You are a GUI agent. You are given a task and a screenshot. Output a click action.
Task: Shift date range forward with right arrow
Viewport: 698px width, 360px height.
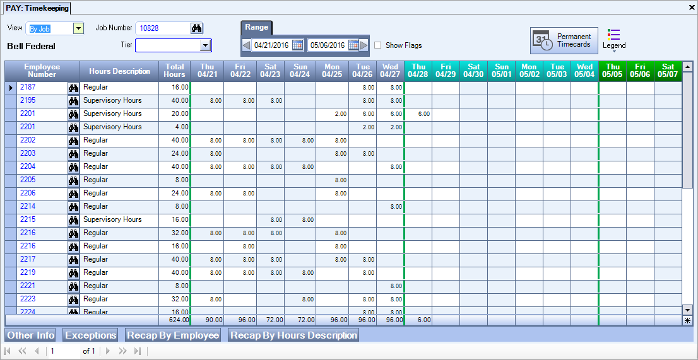tap(364, 45)
